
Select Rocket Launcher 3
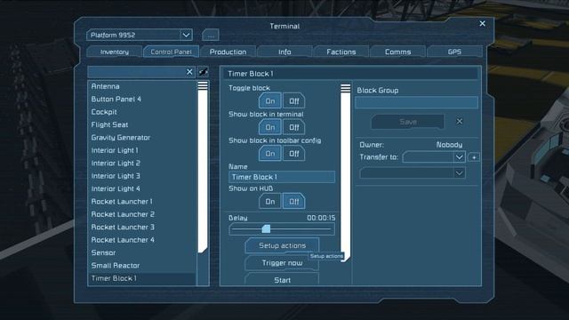tap(142, 228)
